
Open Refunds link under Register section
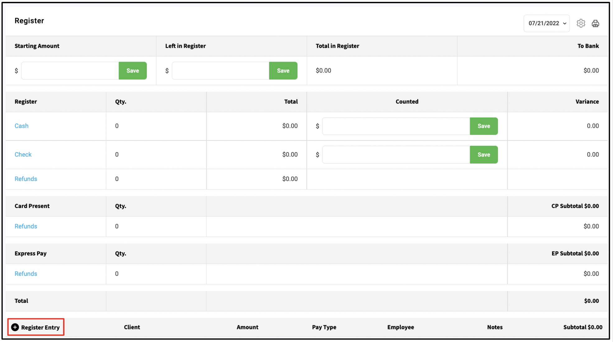click(x=26, y=179)
